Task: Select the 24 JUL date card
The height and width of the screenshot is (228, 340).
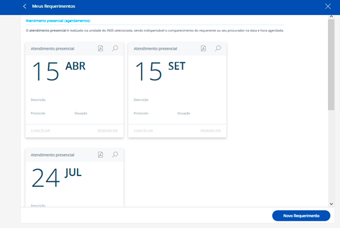Action: click(74, 178)
